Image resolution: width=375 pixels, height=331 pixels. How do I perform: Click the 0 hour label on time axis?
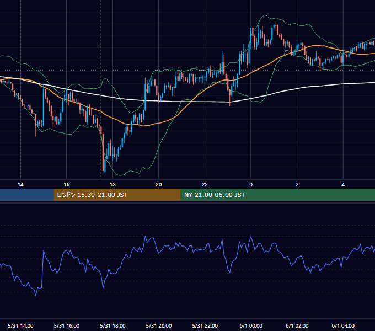point(251,185)
